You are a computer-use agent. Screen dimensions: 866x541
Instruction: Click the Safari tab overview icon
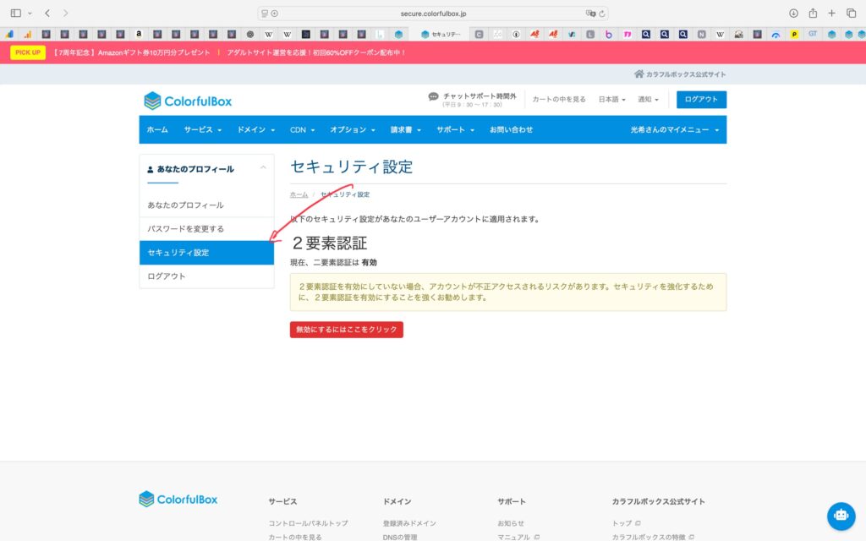tap(851, 14)
